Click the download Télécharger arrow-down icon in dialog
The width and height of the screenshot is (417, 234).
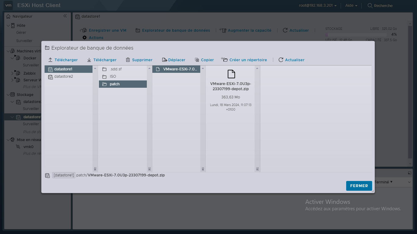click(x=89, y=60)
